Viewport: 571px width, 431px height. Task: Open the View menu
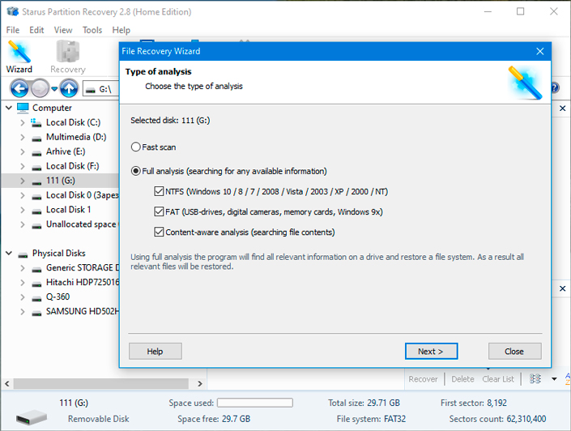(x=63, y=30)
